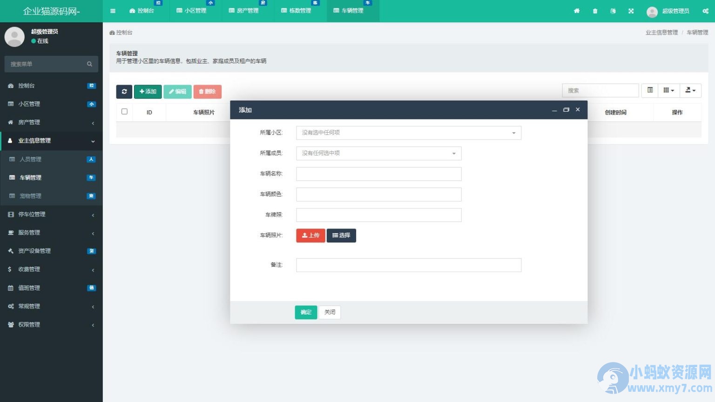Click the 车牌照 input field
Image resolution: width=715 pixels, height=402 pixels.
[378, 215]
